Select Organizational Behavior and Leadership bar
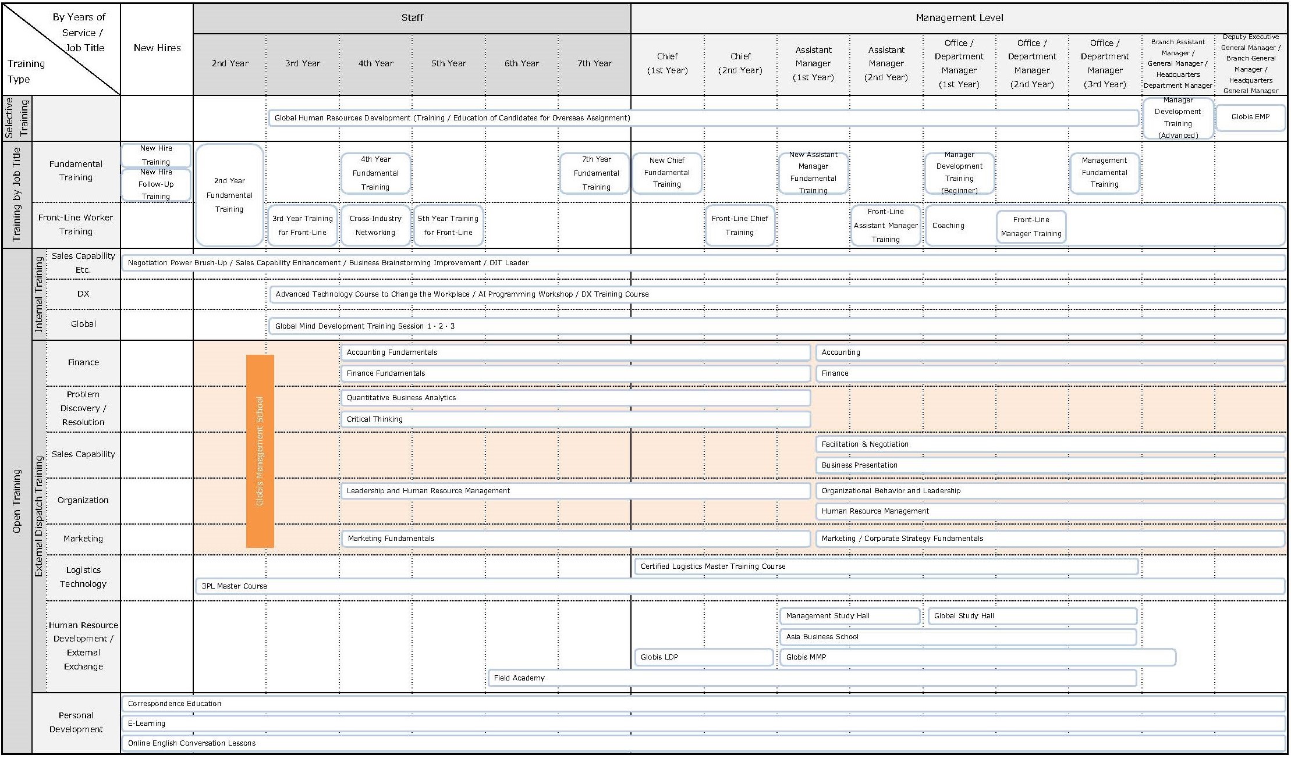The image size is (1291, 759). pyautogui.click(x=1051, y=491)
